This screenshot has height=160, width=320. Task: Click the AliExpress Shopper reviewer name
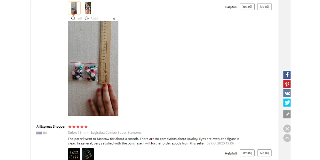(51, 126)
